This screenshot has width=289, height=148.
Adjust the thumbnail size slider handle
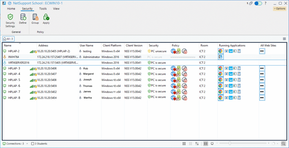(x=230, y=143)
